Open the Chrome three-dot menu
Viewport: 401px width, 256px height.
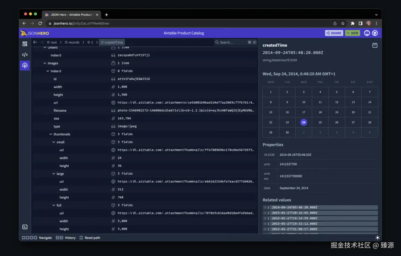coord(376,23)
